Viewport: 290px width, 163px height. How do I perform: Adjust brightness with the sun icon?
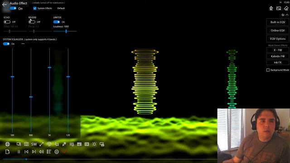[x=94, y=144]
